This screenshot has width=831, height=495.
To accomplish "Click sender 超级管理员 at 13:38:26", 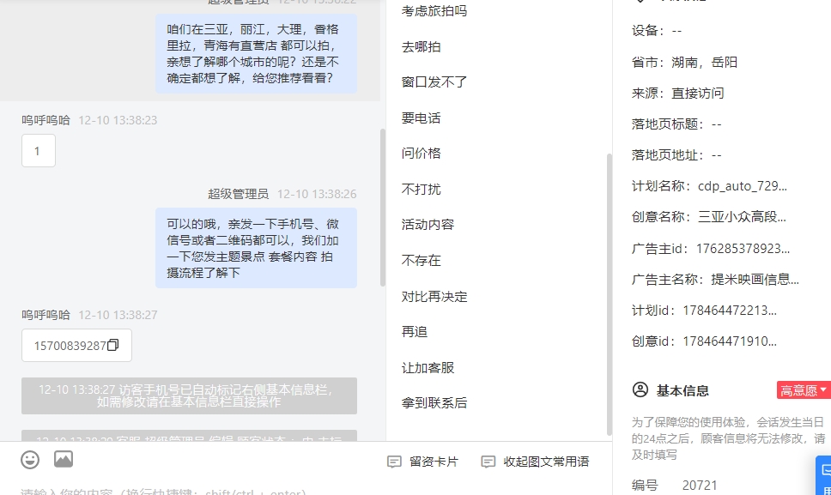I will click(238, 194).
